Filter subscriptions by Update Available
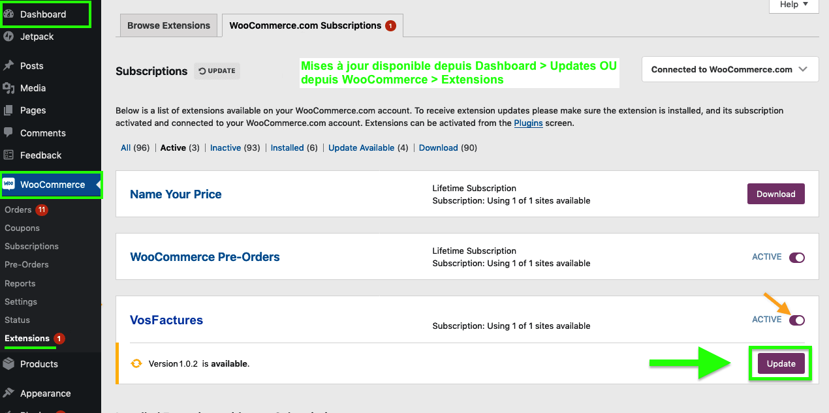This screenshot has width=829, height=413. click(362, 147)
